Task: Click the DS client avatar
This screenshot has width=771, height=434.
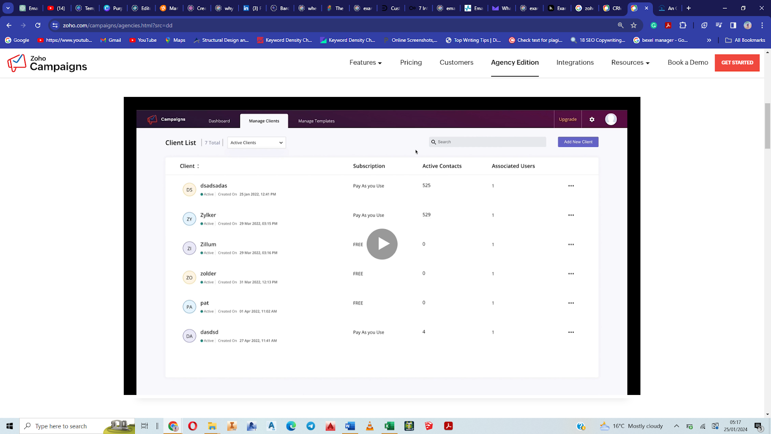Action: click(189, 190)
